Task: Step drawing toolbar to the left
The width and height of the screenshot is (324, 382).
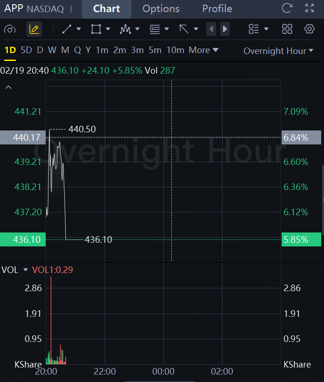Action: [211, 29]
